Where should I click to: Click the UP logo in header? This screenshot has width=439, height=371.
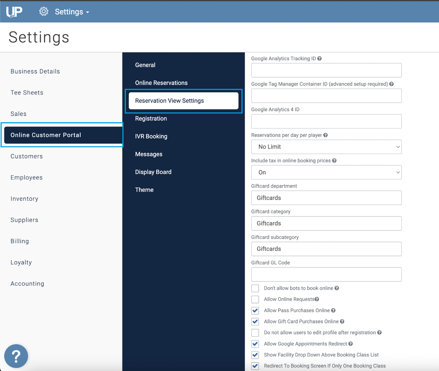(14, 12)
